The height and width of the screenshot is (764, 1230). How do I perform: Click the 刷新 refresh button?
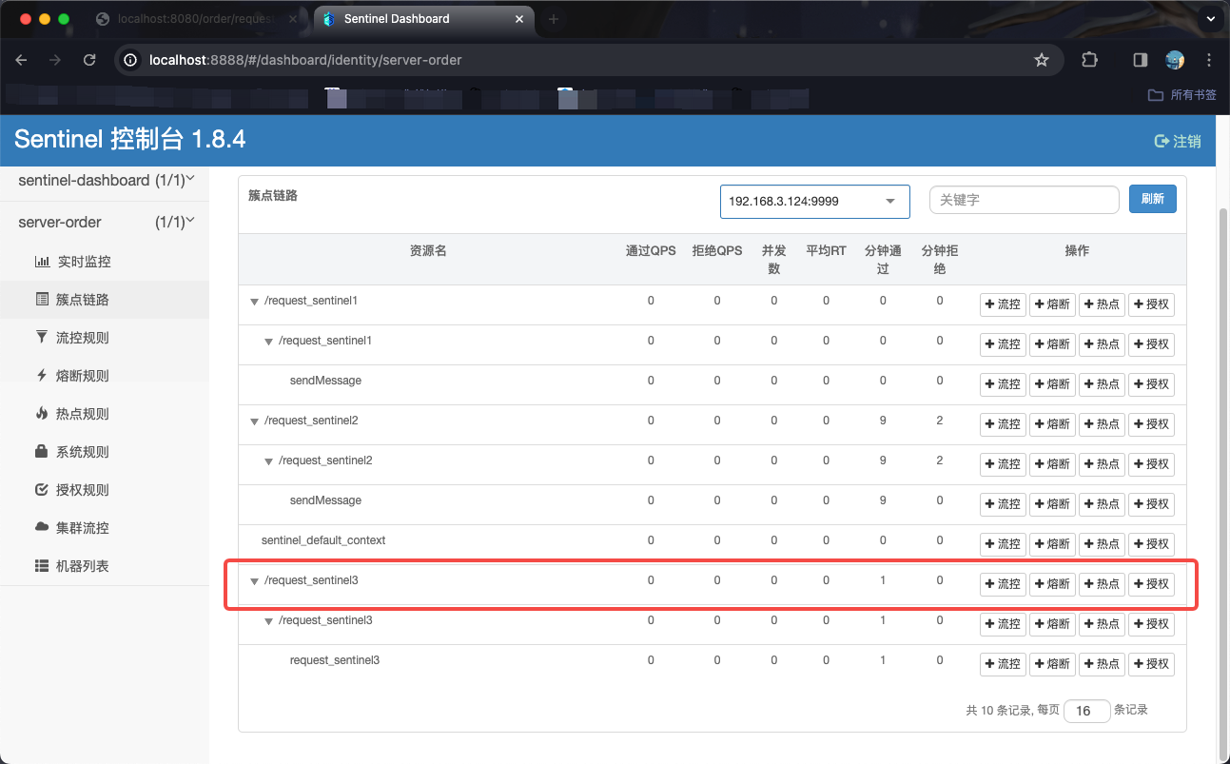pos(1152,199)
